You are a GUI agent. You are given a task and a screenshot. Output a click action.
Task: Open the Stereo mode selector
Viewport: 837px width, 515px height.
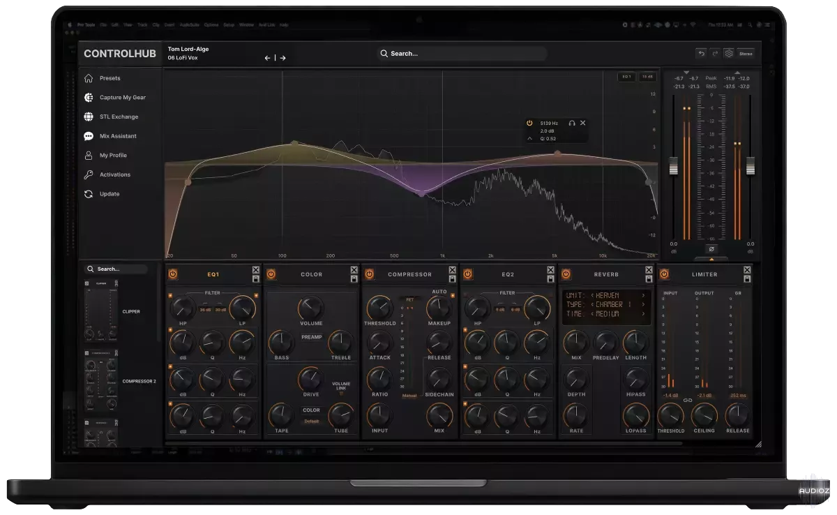(746, 54)
